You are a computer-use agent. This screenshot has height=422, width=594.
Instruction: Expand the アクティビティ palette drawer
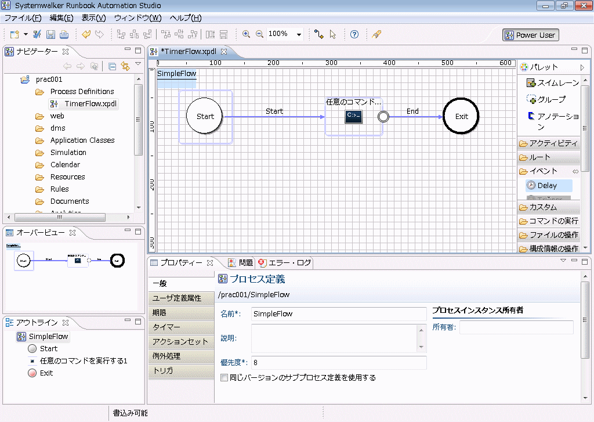click(549, 143)
